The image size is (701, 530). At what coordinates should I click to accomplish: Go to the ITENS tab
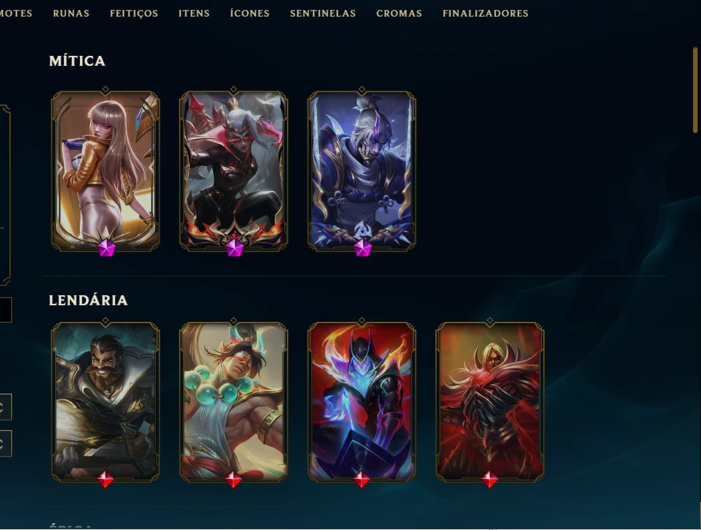pyautogui.click(x=194, y=13)
